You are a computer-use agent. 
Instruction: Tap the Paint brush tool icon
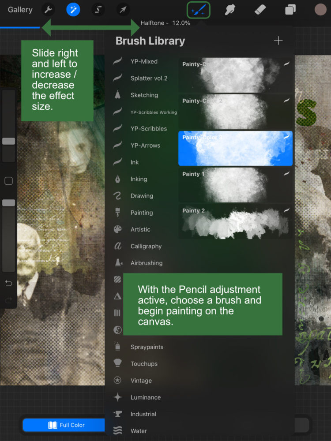pyautogui.click(x=198, y=10)
